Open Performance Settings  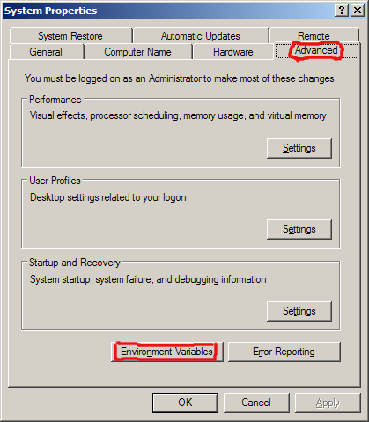[x=299, y=148]
